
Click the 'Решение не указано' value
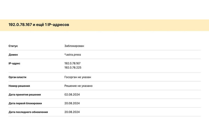coord(78,86)
